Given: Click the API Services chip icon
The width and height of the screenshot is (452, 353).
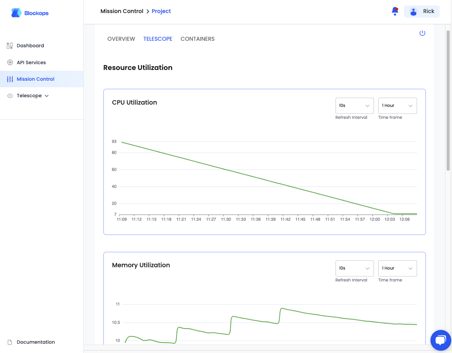Looking at the screenshot, I should coord(10,62).
